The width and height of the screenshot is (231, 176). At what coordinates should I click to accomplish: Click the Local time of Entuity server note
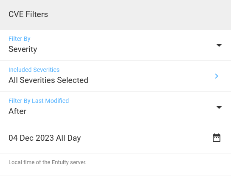coord(48,162)
